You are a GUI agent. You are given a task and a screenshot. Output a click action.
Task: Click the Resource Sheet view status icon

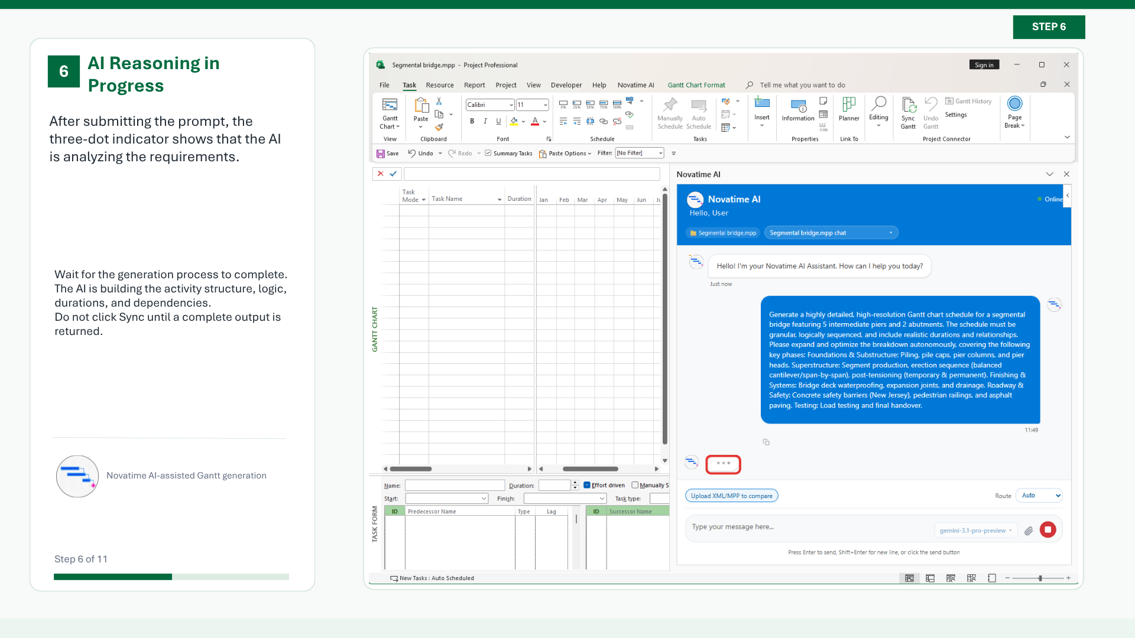tap(971, 578)
